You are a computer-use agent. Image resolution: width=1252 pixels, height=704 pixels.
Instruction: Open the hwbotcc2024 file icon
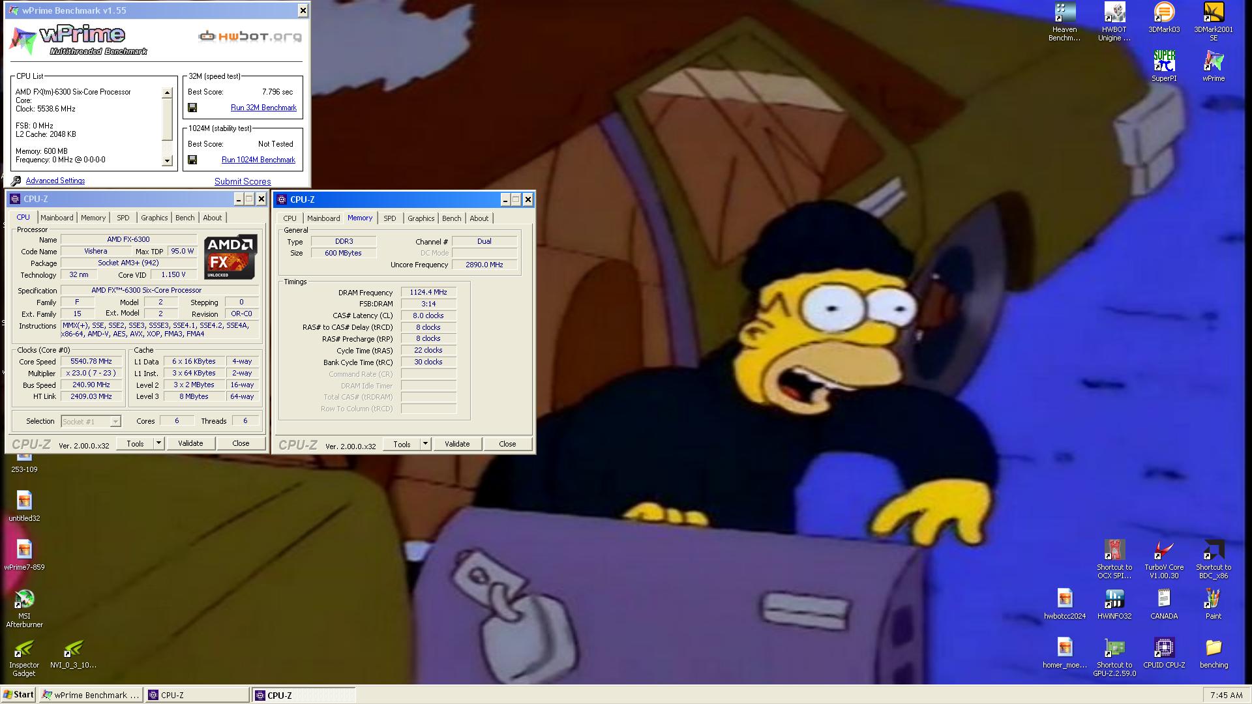(x=1064, y=604)
